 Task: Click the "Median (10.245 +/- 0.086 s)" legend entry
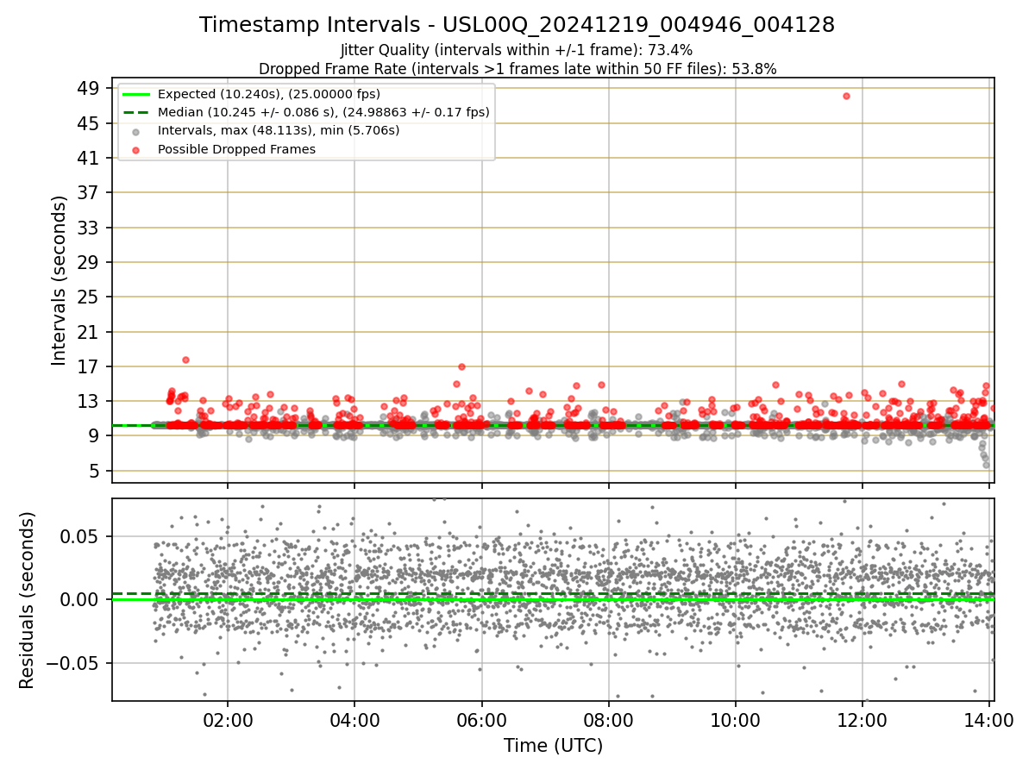coord(323,112)
